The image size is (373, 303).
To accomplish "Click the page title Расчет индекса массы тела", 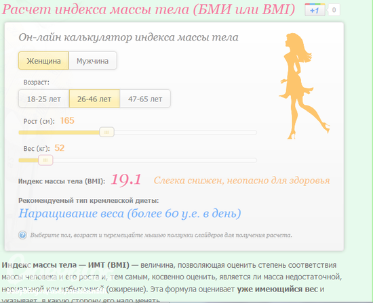I will pos(149,9).
